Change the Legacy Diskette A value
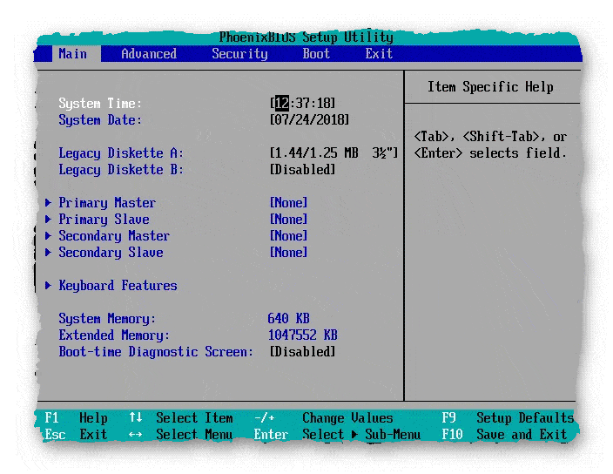This screenshot has height=474, width=613. click(333, 152)
